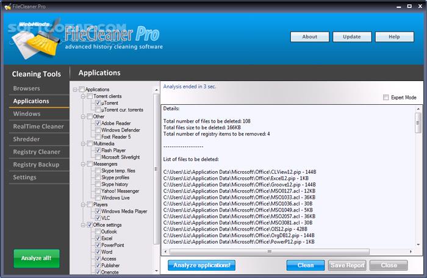This screenshot has height=278, width=427.
Task: Go to RealTime Cleaner
Action: [x=38, y=126]
